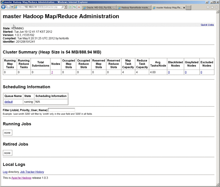Switch to the Oracle, MS-SQL tab

99,8
